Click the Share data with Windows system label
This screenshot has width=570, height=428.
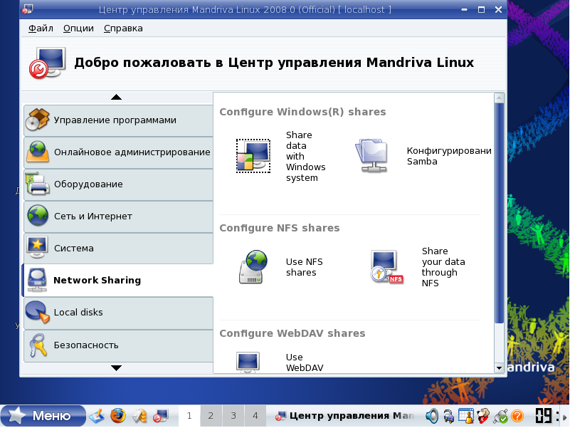tap(306, 157)
